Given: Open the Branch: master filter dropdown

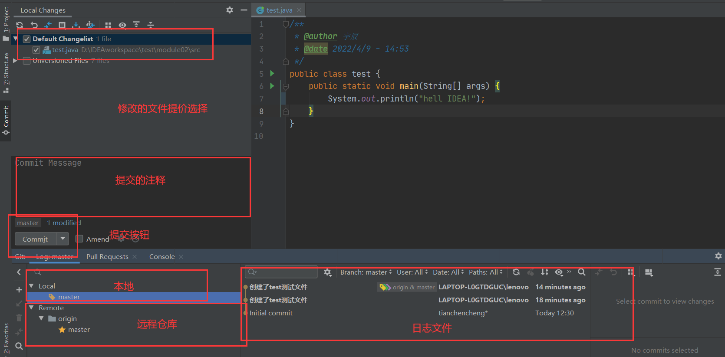Looking at the screenshot, I should coord(366,272).
